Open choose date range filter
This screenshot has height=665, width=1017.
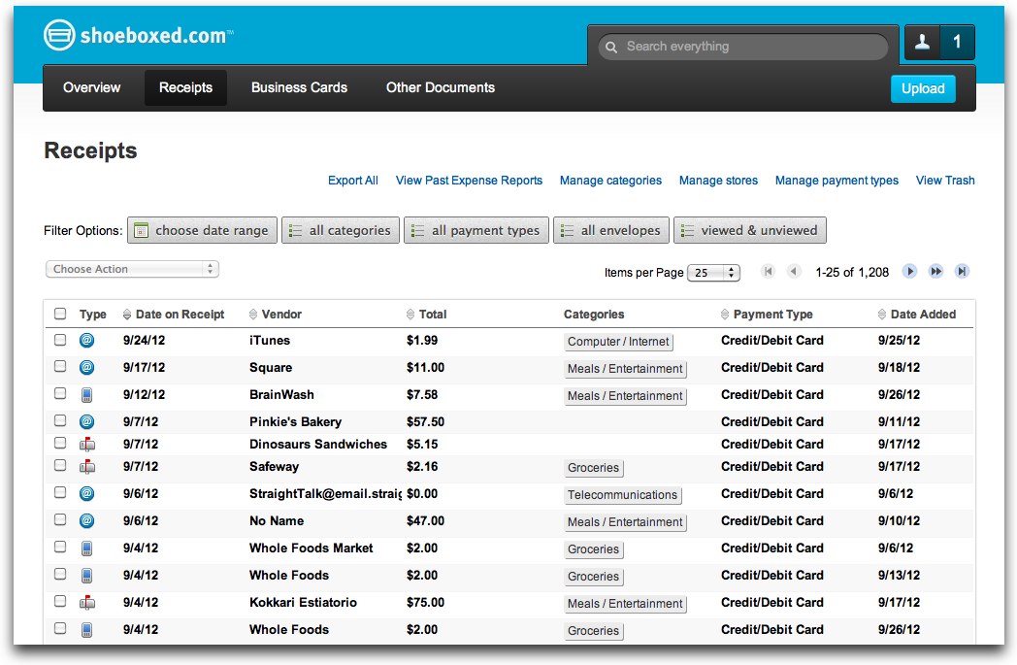tap(203, 230)
